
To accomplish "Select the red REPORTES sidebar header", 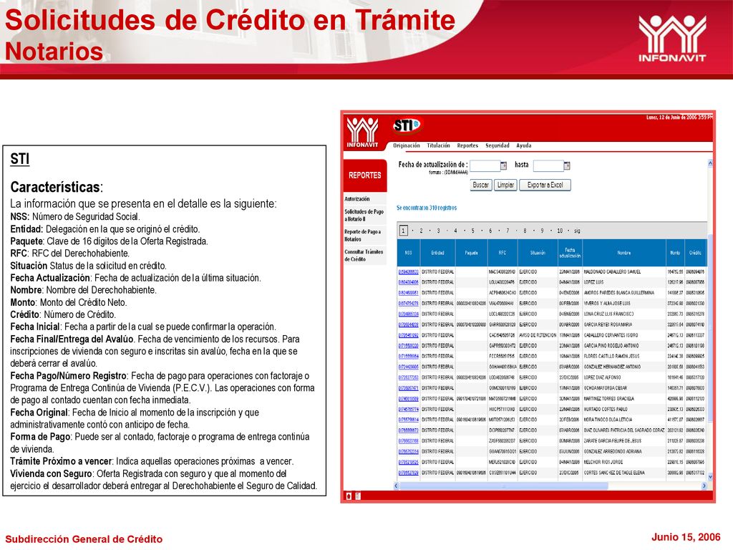I will pos(364,175).
